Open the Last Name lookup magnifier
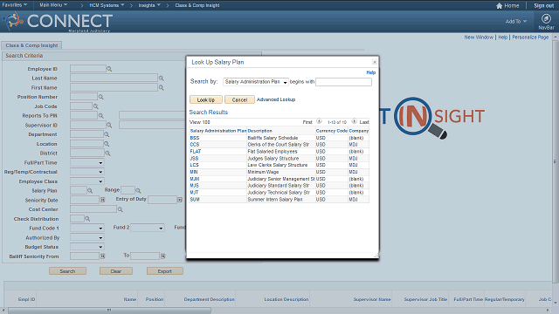559x314 pixels. 161,78
